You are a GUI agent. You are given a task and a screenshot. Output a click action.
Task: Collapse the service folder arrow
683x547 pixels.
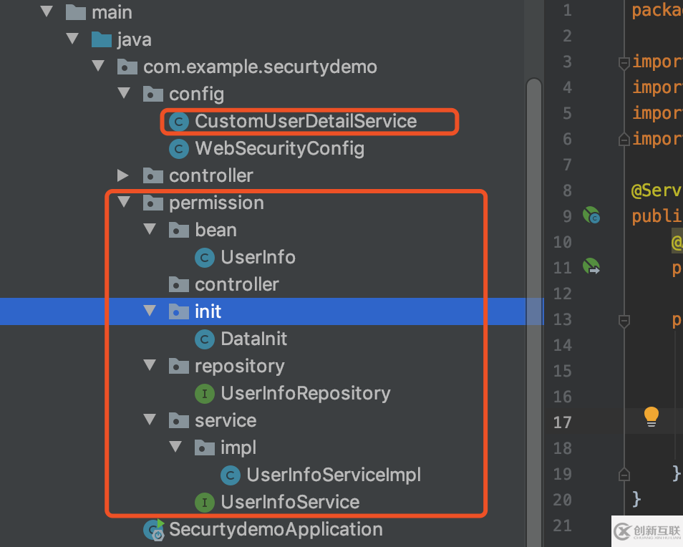click(149, 420)
